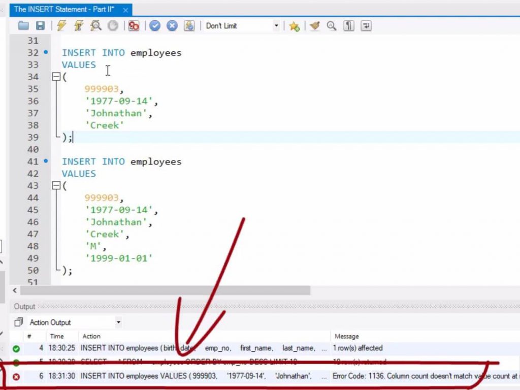Click the editor horizontal scrollbar thumb
520x390 pixels.
coord(165,290)
